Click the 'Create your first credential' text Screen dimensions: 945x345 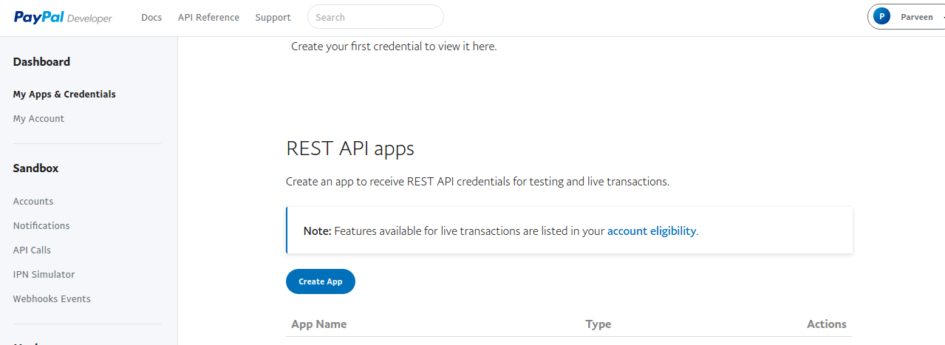coord(394,46)
